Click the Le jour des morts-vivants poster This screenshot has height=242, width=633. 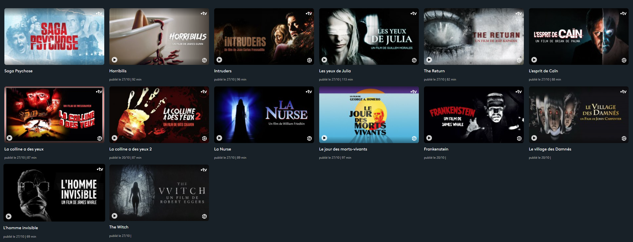click(x=369, y=115)
